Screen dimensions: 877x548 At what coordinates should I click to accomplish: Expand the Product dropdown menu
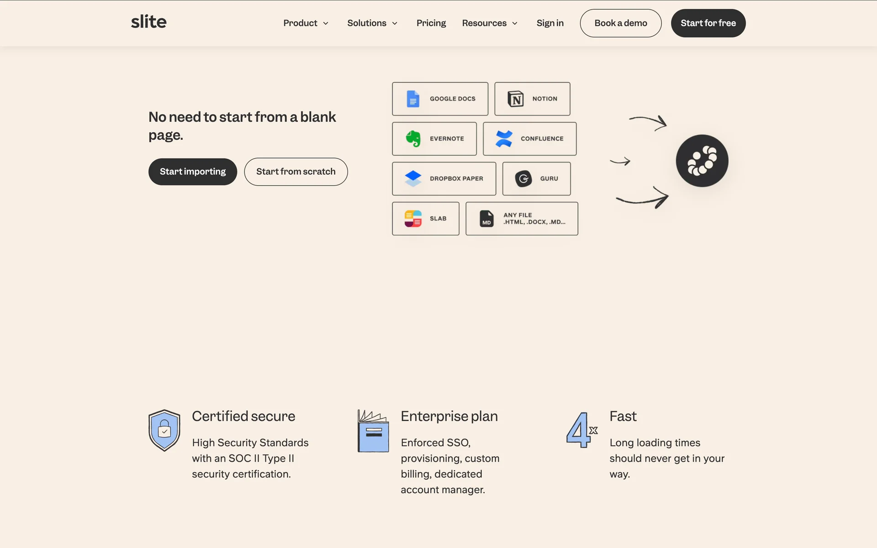306,23
